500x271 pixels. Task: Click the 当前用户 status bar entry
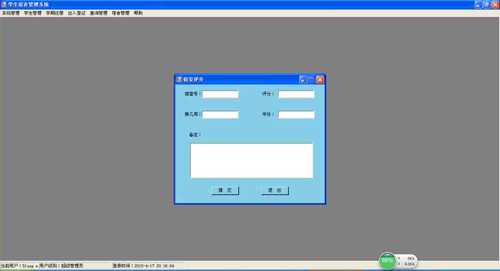(19, 266)
